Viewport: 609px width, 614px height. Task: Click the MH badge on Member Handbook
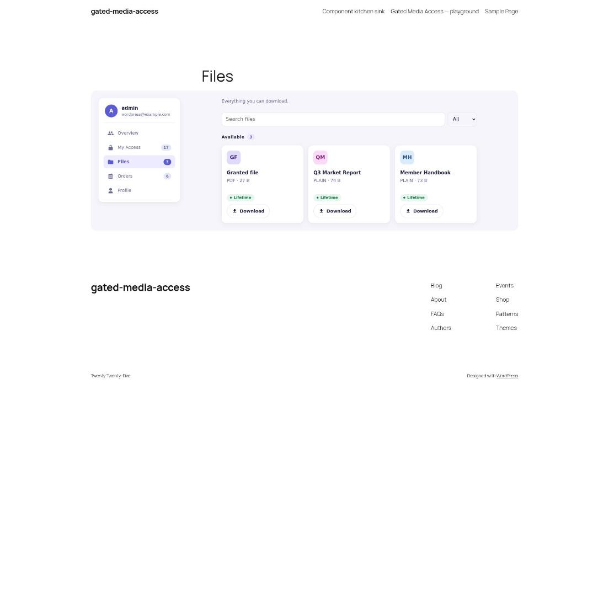click(407, 157)
